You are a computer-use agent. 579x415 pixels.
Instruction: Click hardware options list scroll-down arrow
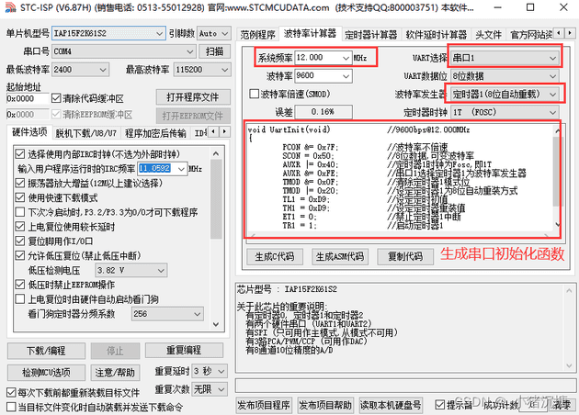[216, 324]
